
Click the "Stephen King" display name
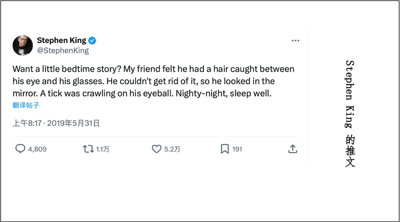coord(61,40)
